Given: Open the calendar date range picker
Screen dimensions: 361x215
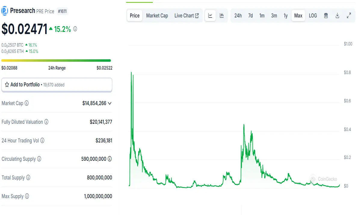Looking at the screenshot, I should (x=326, y=16).
